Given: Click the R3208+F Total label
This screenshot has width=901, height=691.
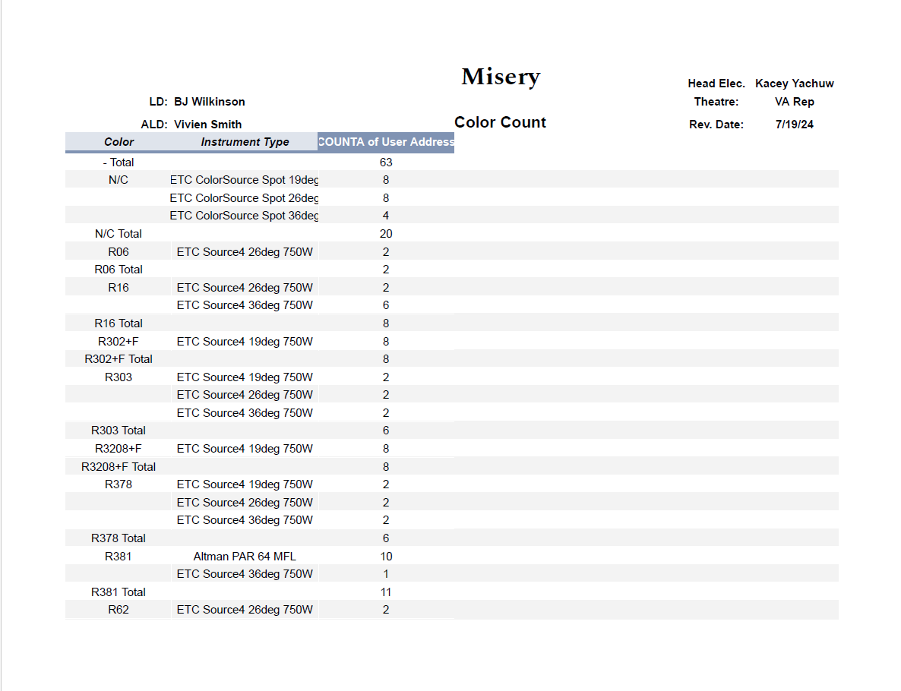Looking at the screenshot, I should click(119, 467).
